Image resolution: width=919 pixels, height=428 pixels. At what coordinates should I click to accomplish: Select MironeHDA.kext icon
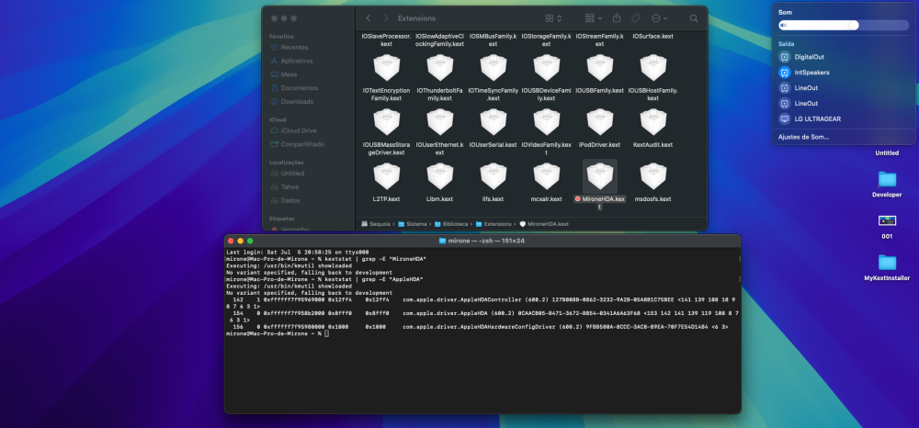pyautogui.click(x=599, y=176)
